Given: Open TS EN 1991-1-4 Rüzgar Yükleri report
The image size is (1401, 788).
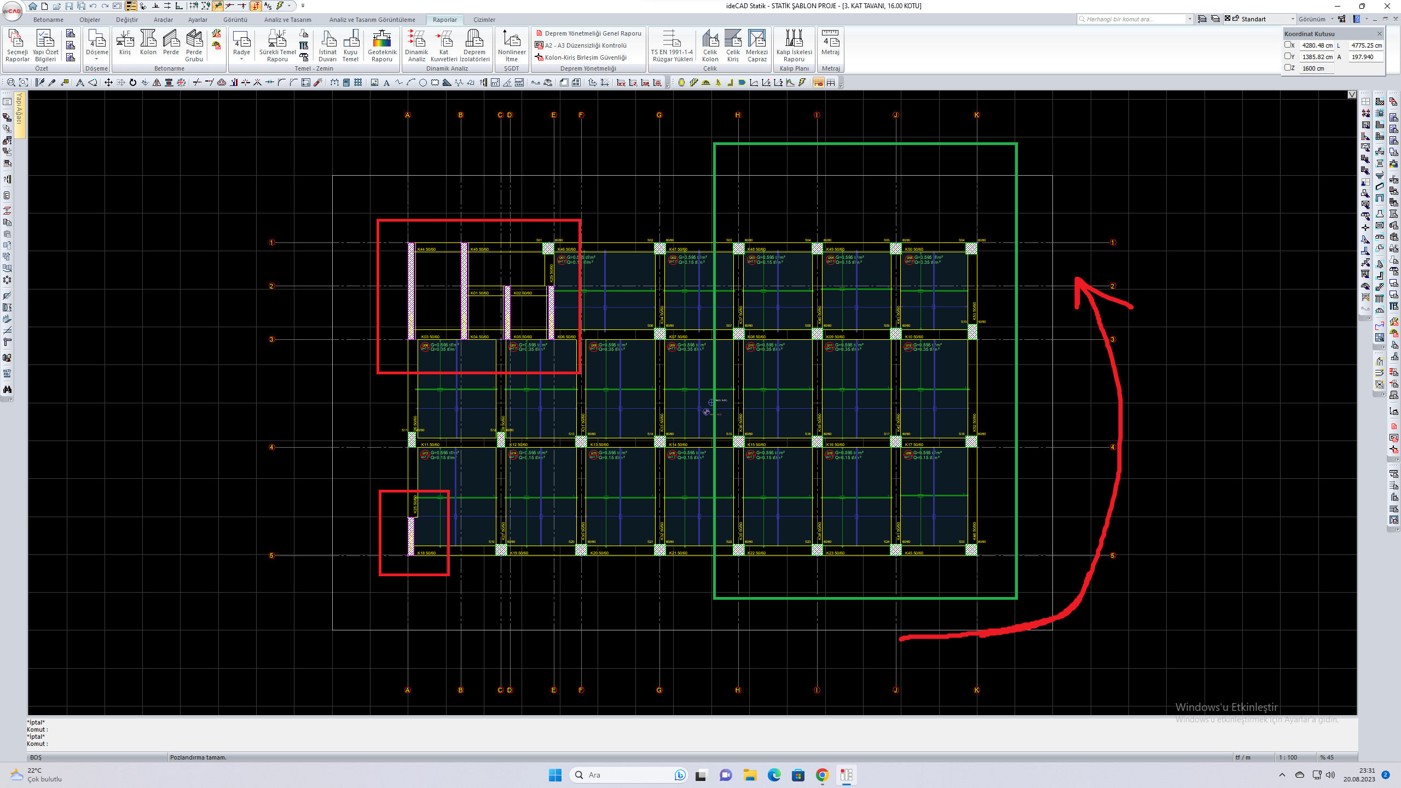Looking at the screenshot, I should click(x=672, y=46).
